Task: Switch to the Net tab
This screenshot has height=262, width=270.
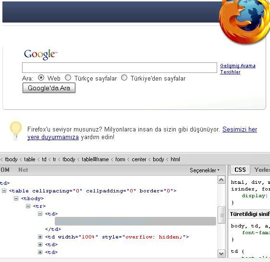Action: point(23,170)
